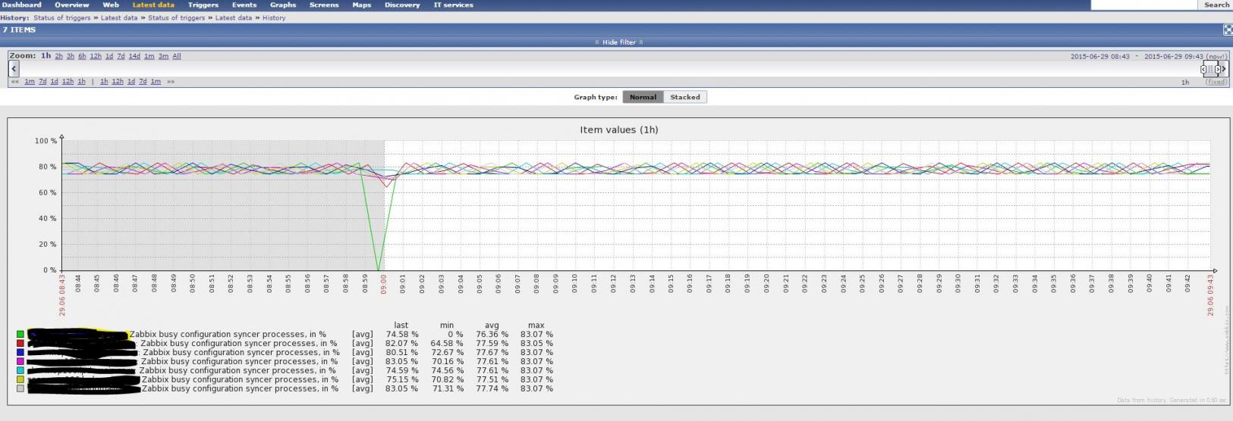Viewport: 1233px width, 421px height.
Task: Click the '83.05 %' max value
Action: [x=536, y=343]
